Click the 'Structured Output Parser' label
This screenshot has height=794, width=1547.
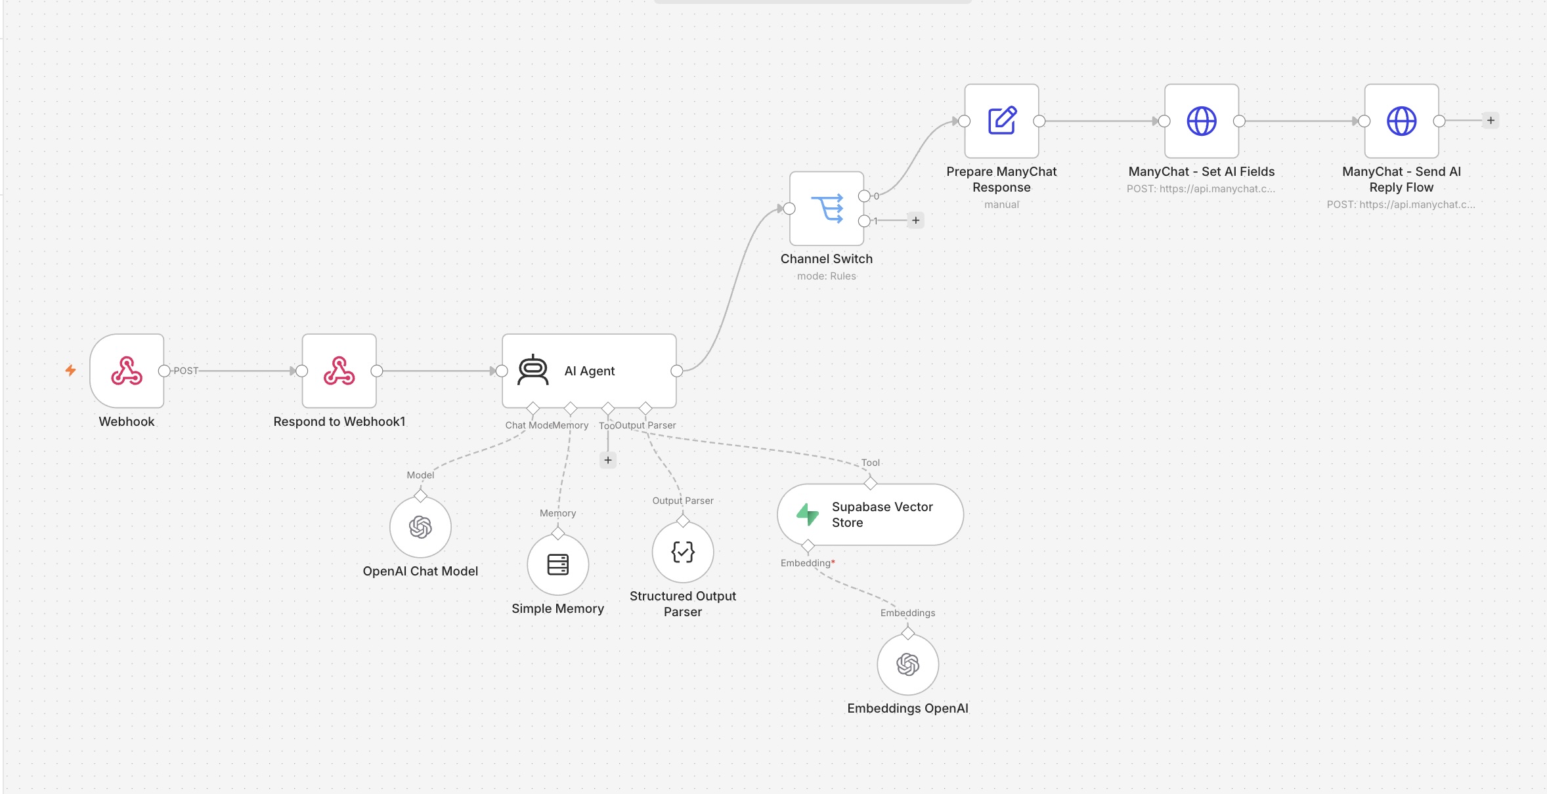tap(683, 604)
